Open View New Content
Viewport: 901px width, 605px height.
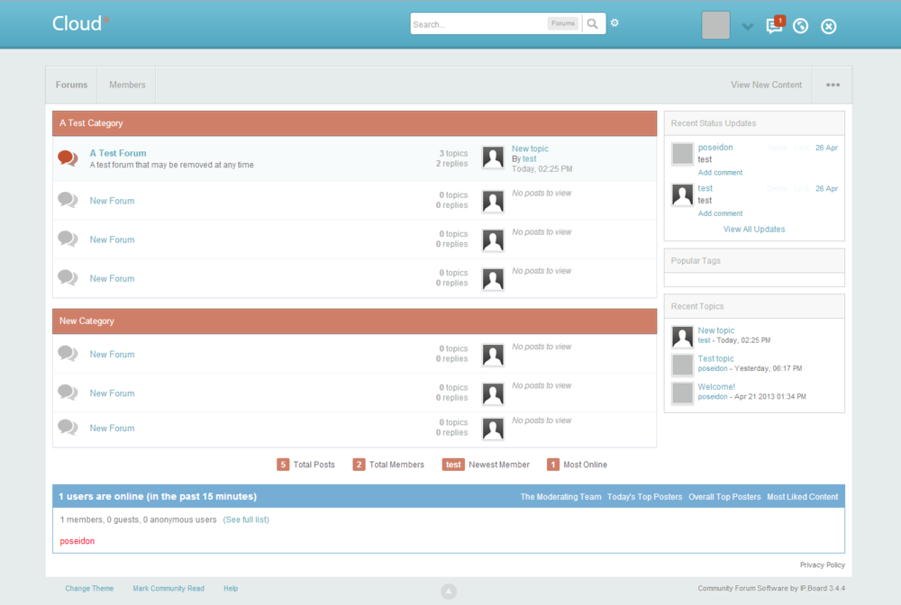pyautogui.click(x=766, y=85)
